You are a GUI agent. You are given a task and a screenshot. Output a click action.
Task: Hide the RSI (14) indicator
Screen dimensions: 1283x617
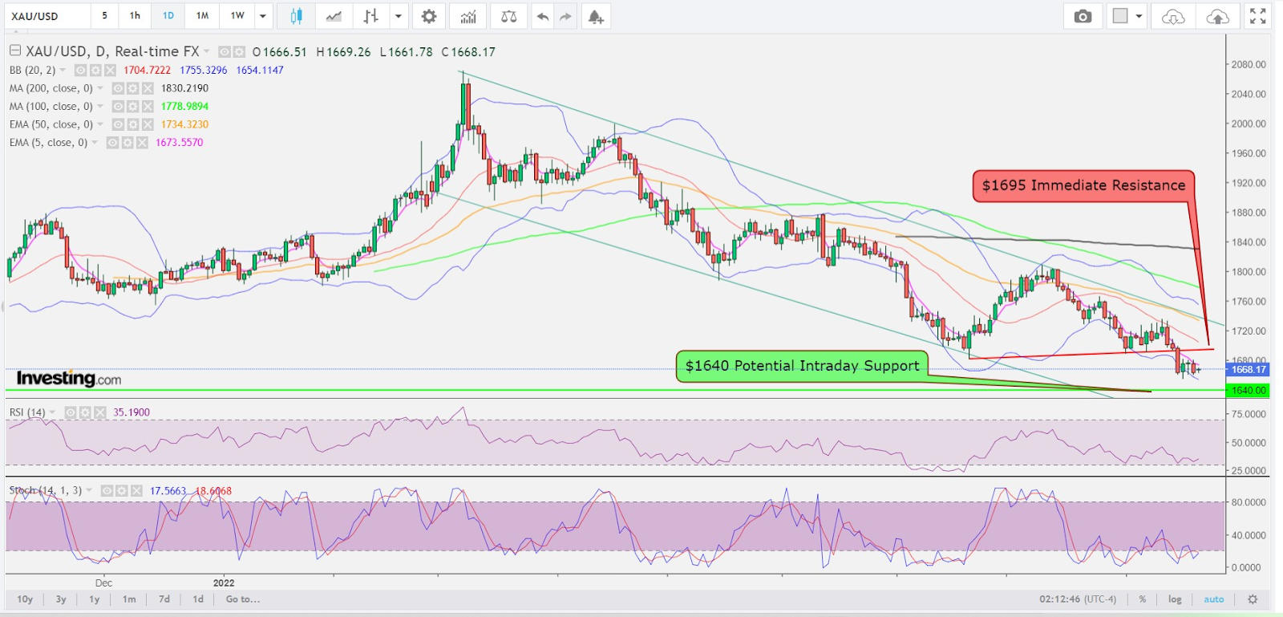tap(71, 412)
